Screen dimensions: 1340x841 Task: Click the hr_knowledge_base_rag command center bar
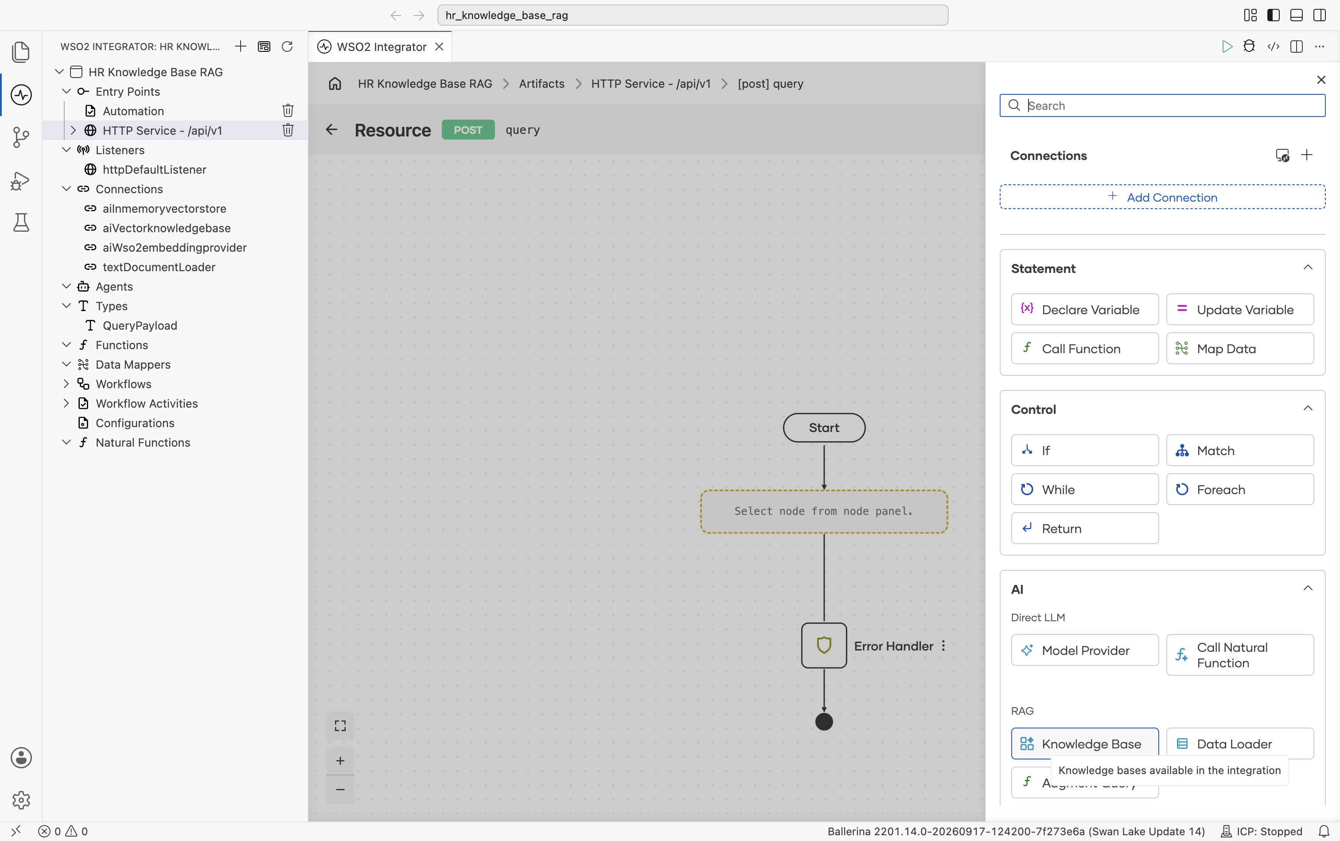click(x=693, y=15)
